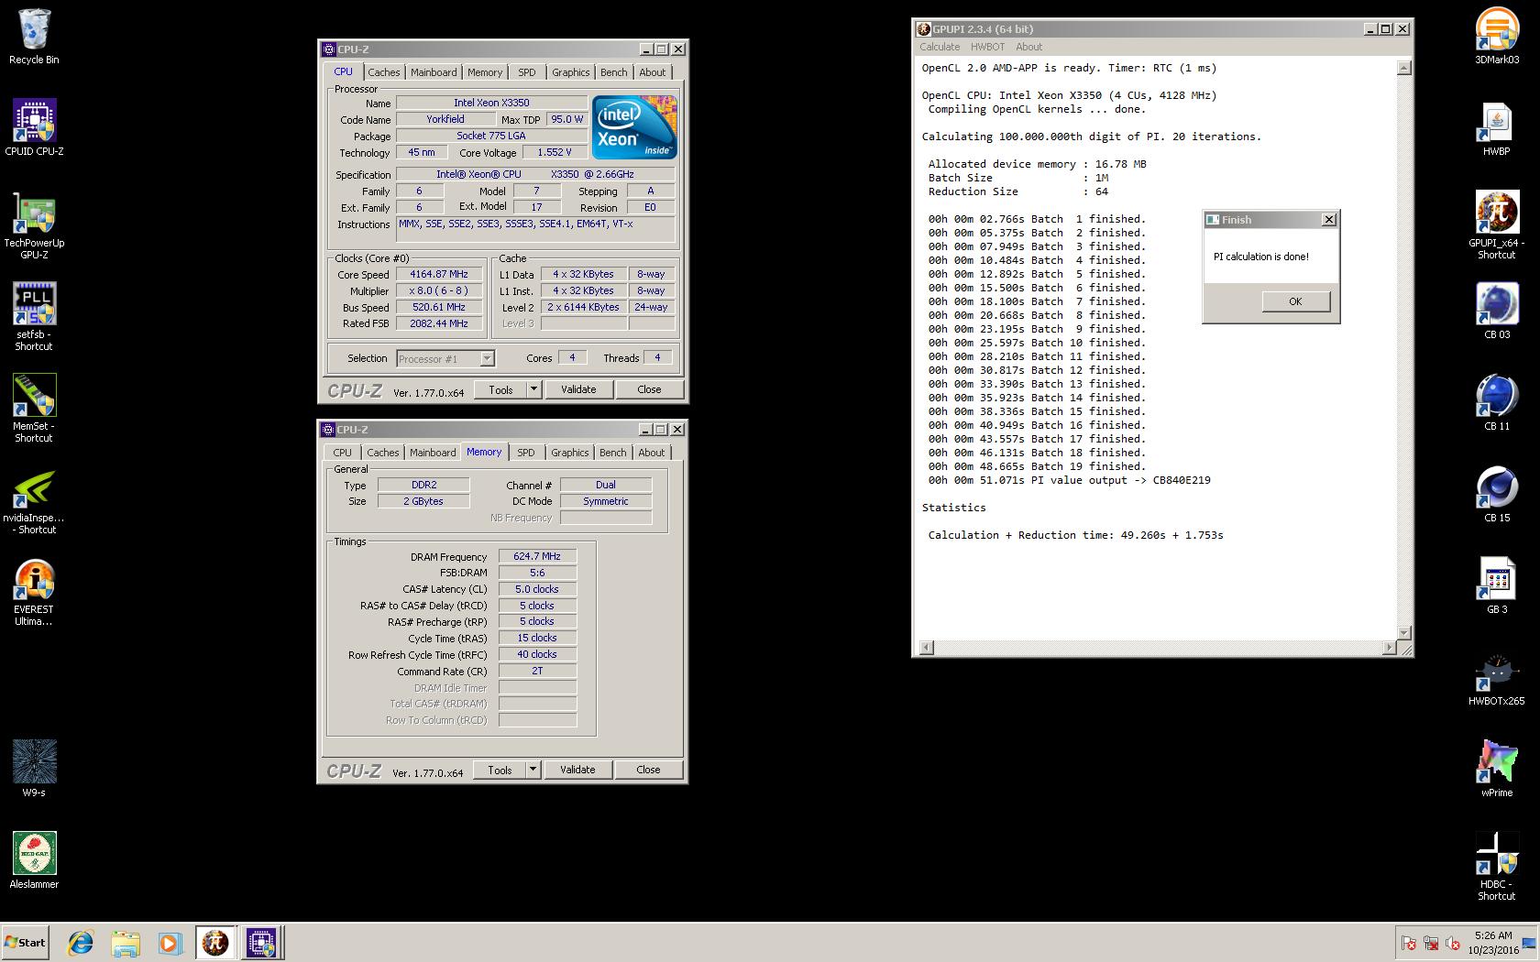Open the About menu in GPUPI

[1028, 47]
